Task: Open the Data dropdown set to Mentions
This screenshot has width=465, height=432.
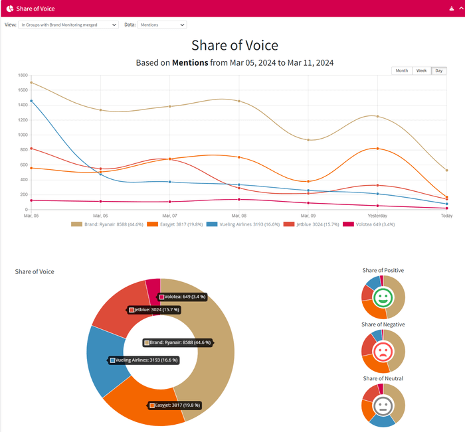Action: tap(162, 25)
